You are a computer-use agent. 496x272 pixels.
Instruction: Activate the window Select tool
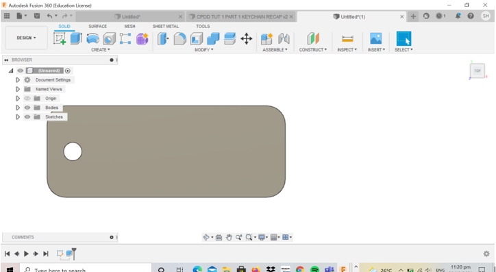click(404, 38)
